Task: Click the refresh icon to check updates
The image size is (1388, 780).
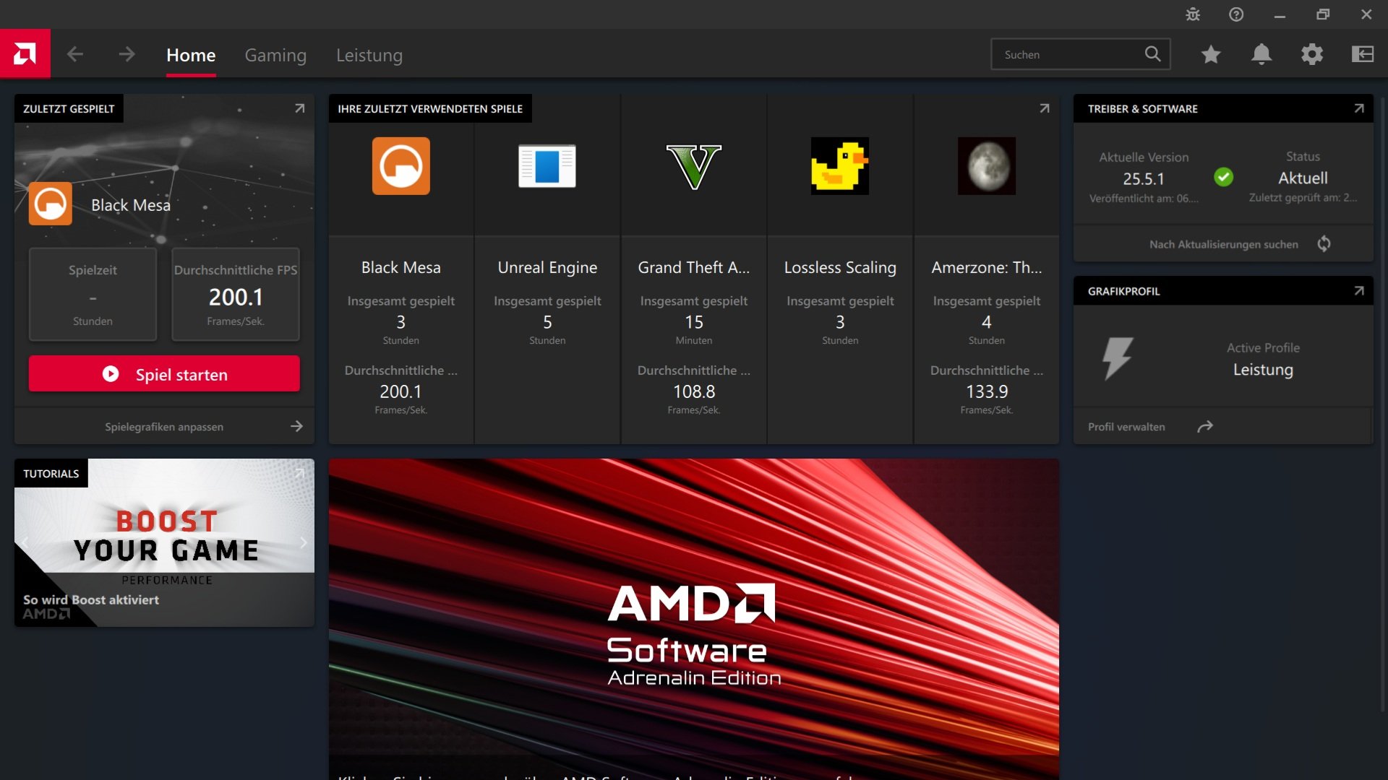Action: (x=1324, y=244)
